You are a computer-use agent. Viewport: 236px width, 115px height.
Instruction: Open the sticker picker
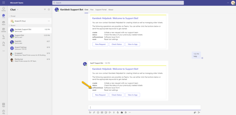pyautogui.click(x=106, y=112)
